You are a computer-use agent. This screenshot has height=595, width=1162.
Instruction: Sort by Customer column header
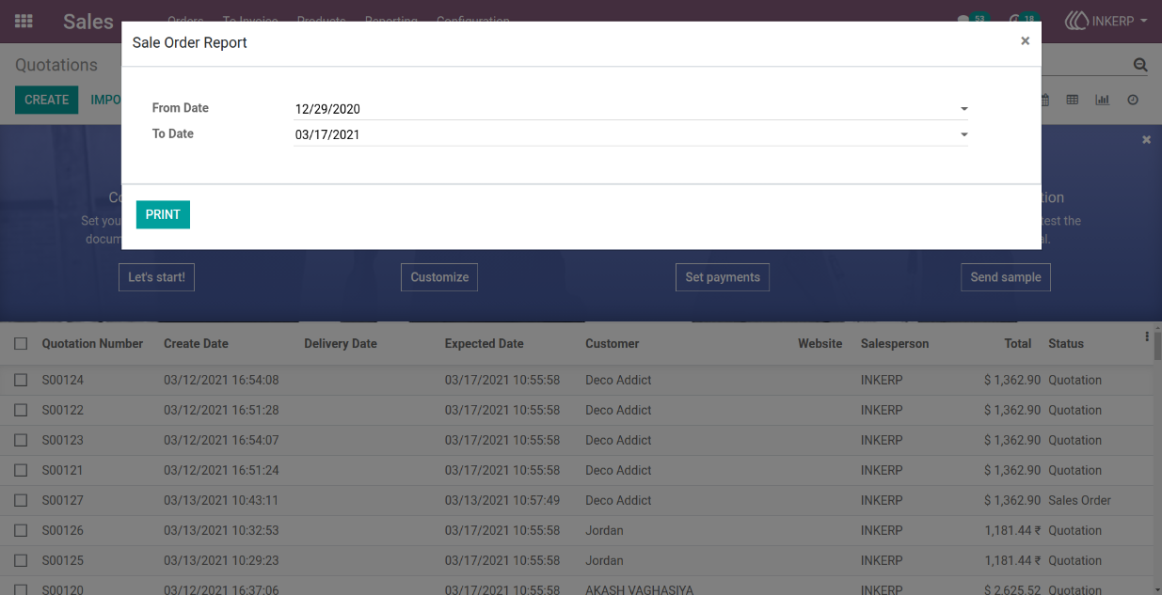tap(612, 344)
